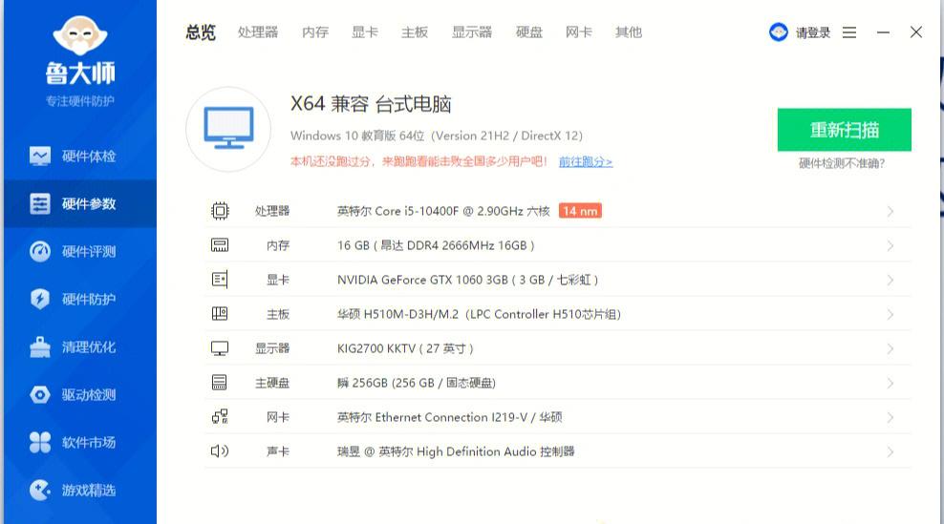The image size is (944, 524).
Task: Switch to the 显示器 tab
Action: coord(472,32)
